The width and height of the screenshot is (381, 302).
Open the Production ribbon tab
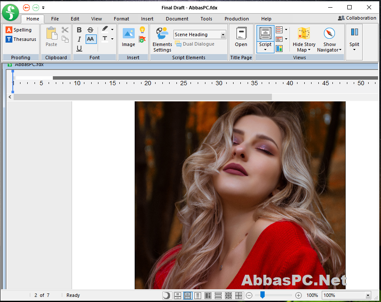(237, 19)
